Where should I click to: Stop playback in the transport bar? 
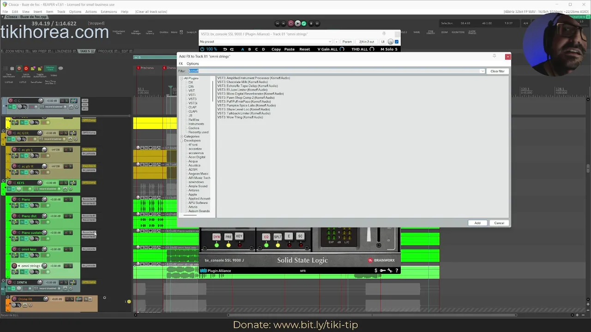click(x=311, y=24)
